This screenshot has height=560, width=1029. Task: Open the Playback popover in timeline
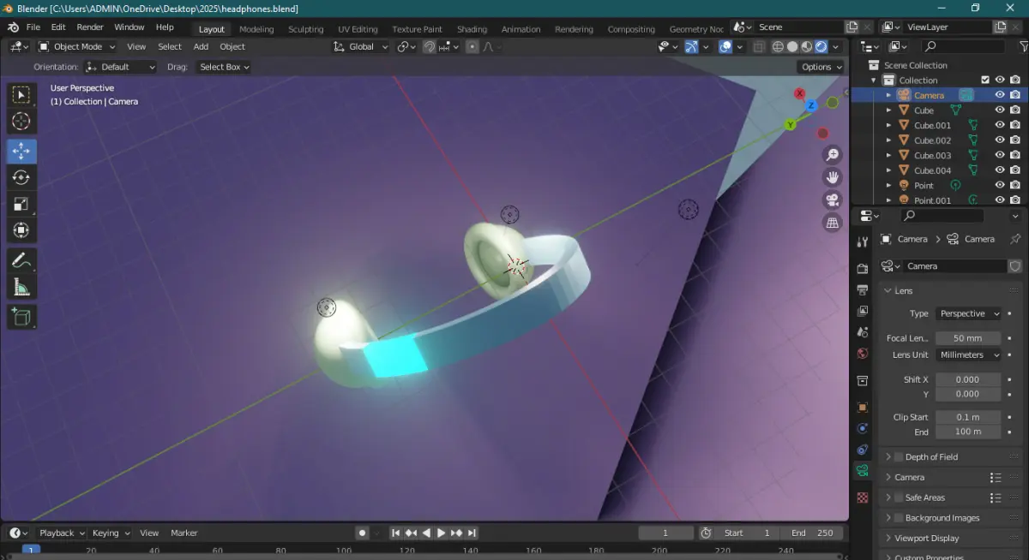[x=62, y=533]
